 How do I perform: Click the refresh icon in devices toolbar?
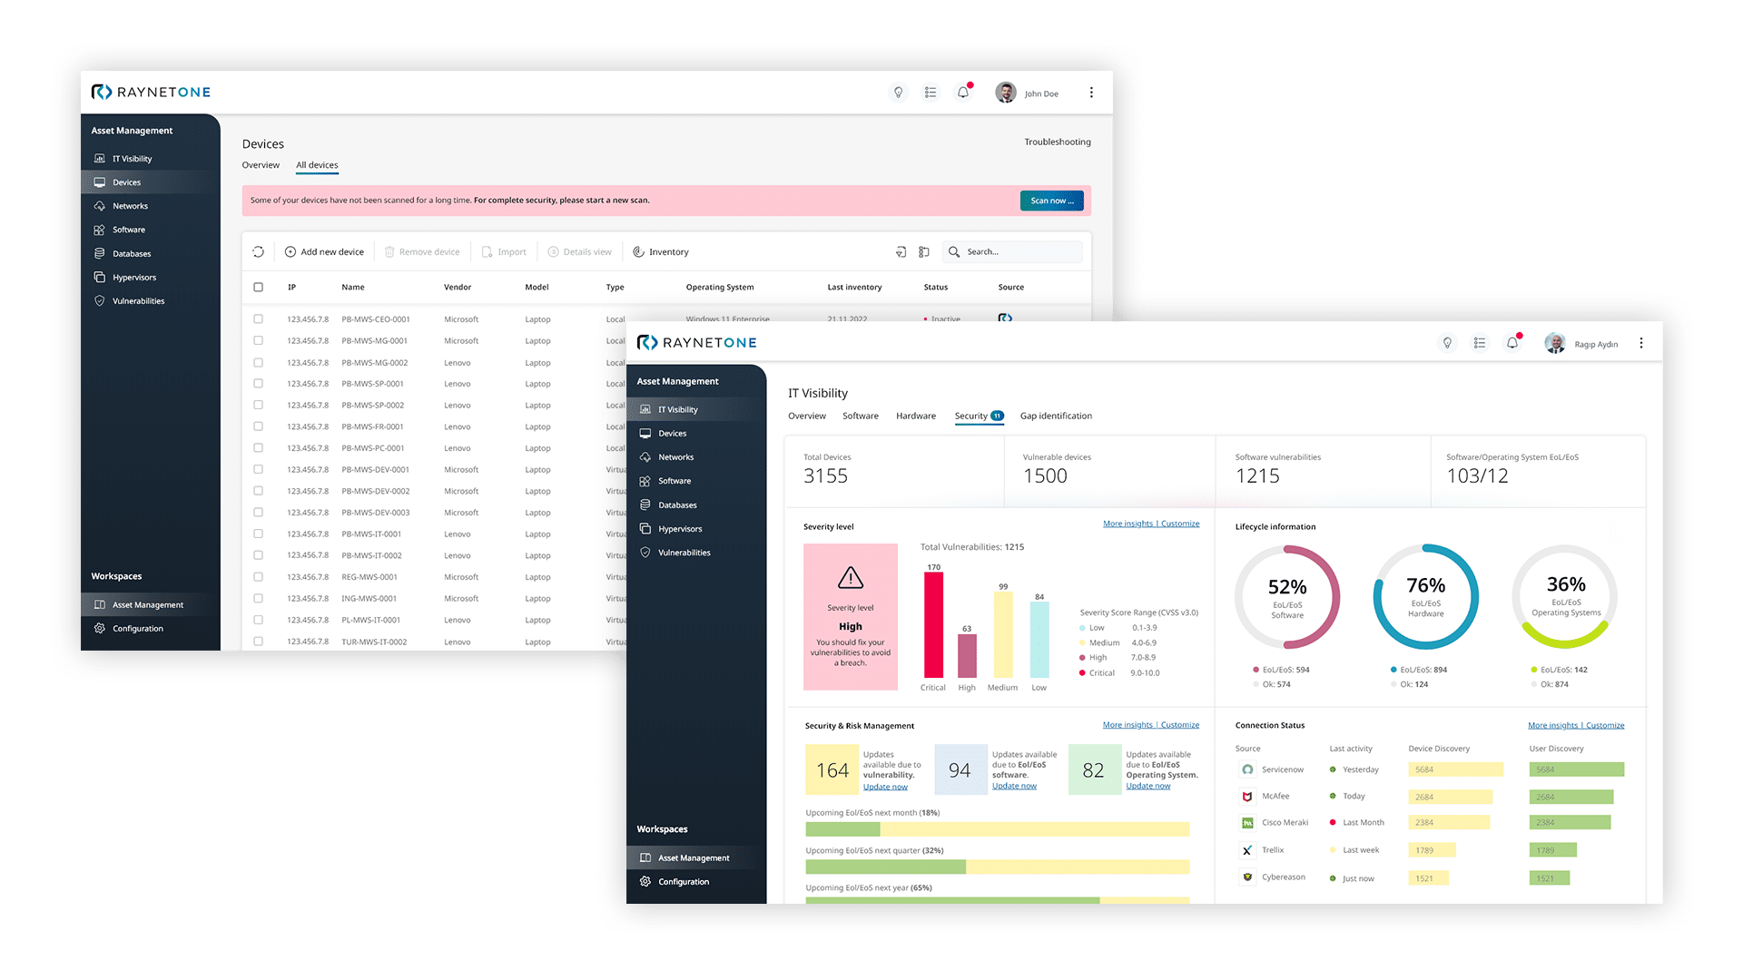(258, 252)
